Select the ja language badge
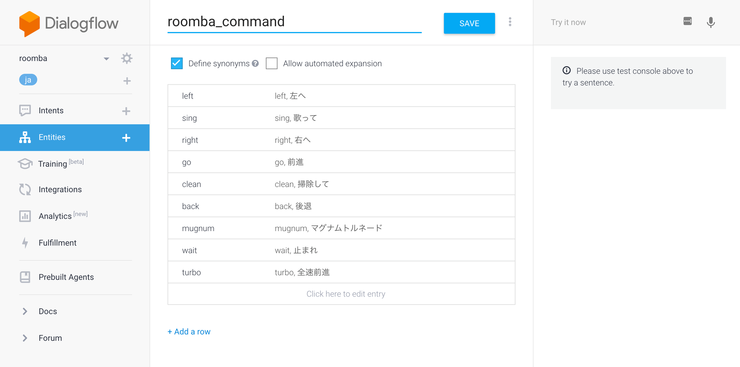 (28, 80)
